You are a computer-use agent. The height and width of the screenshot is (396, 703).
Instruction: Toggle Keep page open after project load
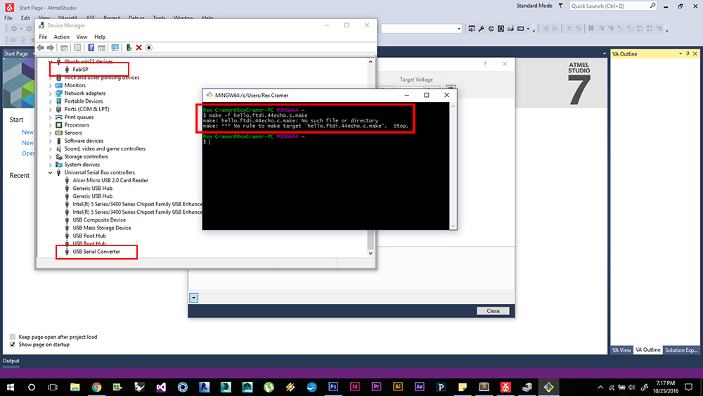click(13, 337)
